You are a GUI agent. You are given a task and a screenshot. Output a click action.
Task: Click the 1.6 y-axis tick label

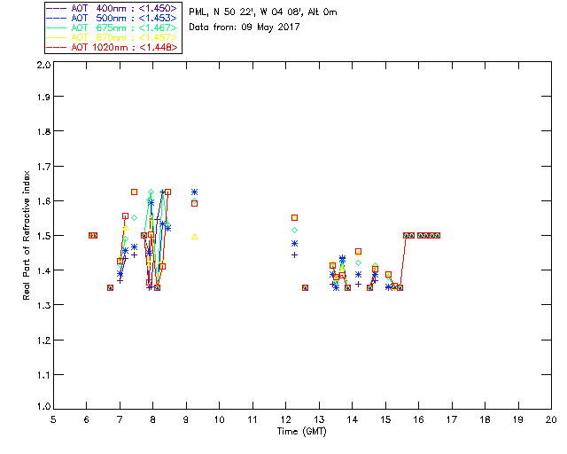(43, 201)
